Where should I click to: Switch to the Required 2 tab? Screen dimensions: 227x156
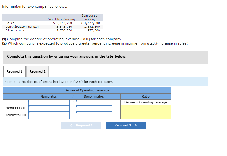37,71
